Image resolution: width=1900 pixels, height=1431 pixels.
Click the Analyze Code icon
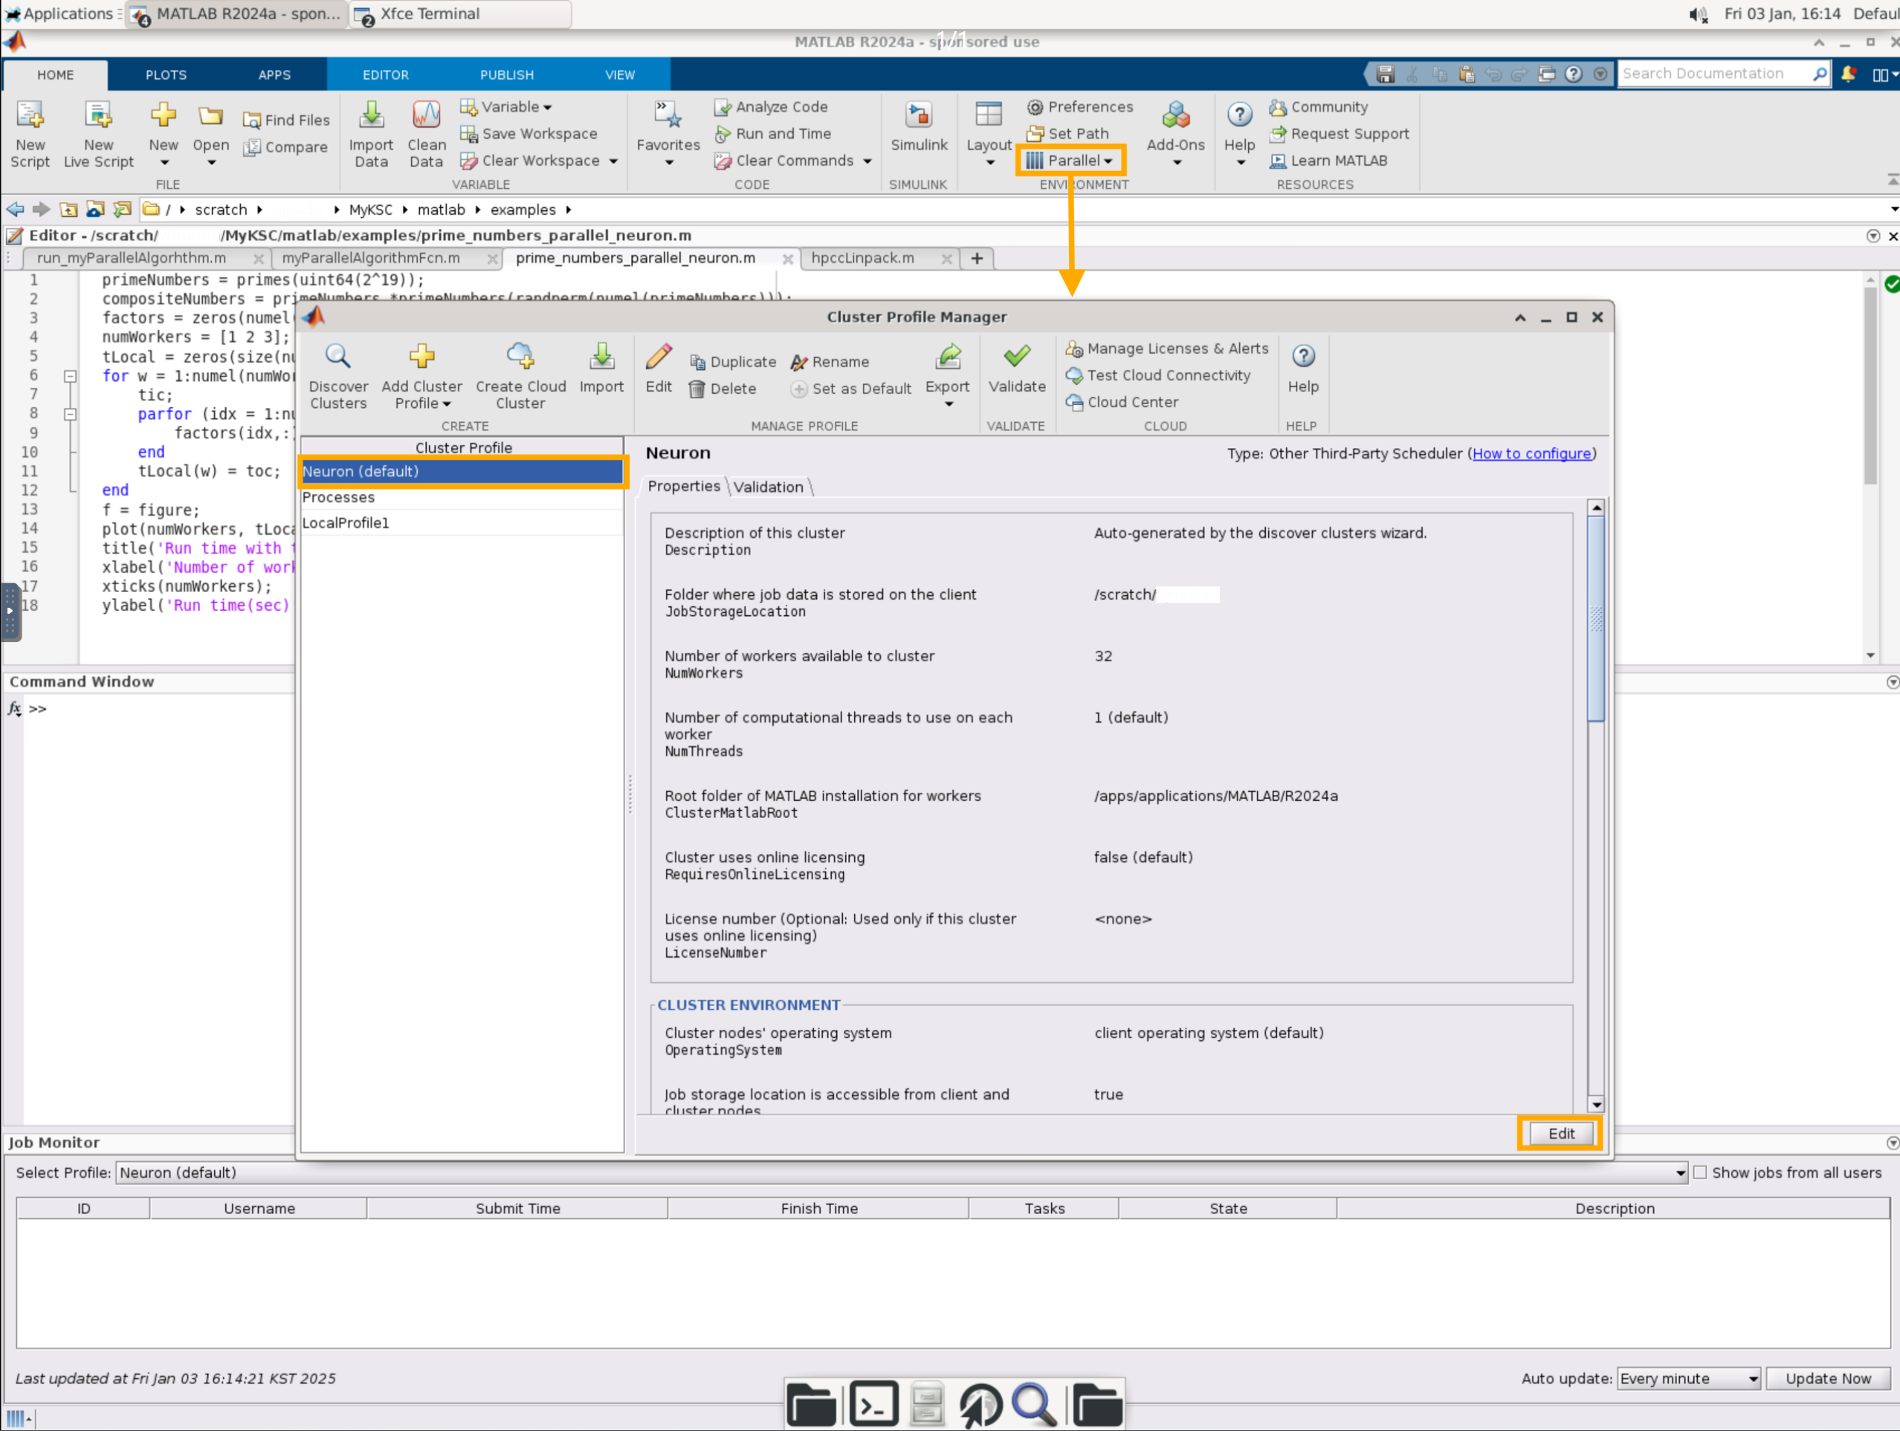pos(723,107)
